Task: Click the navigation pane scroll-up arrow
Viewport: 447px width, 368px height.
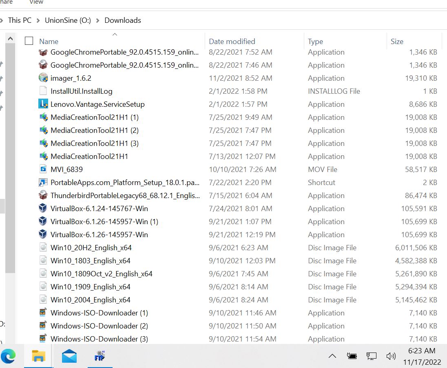Action: tap(10, 38)
